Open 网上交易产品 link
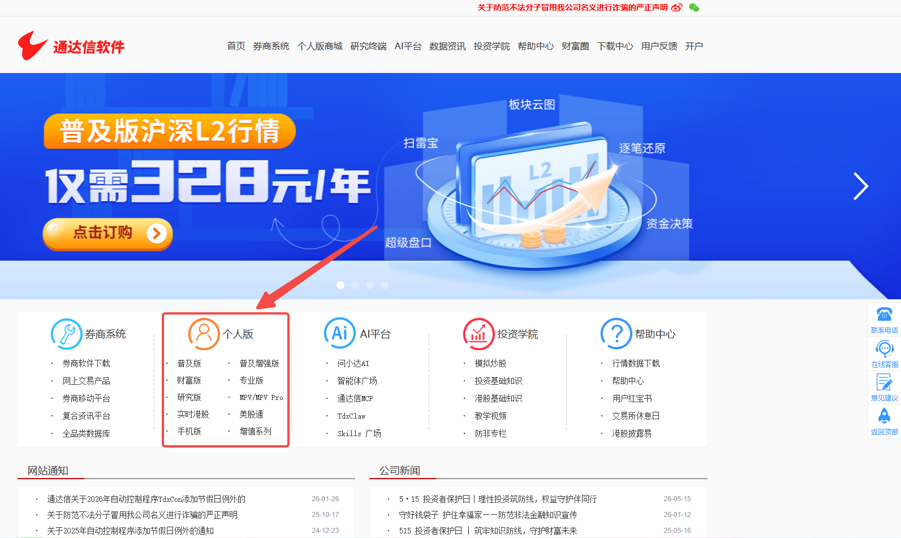 (86, 381)
